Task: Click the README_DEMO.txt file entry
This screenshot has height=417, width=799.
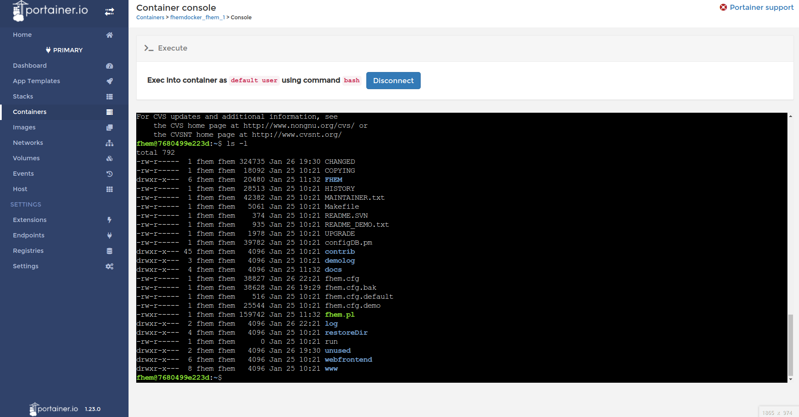Action: point(357,225)
